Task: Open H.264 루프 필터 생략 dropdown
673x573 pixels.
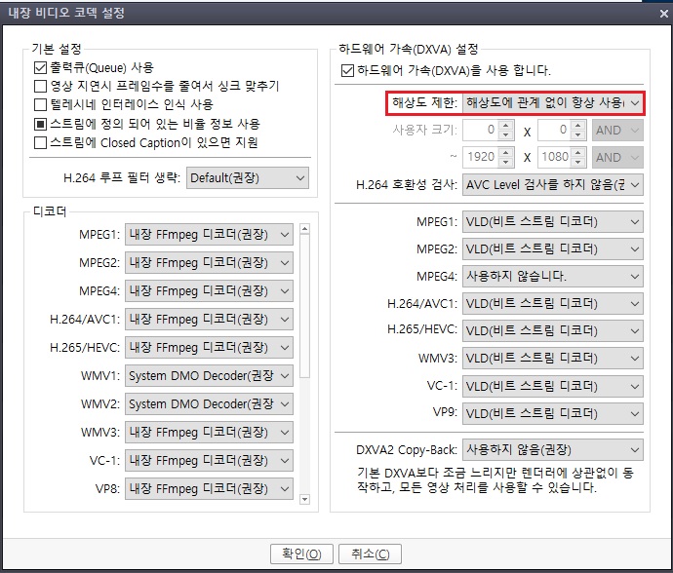Action: click(x=248, y=178)
